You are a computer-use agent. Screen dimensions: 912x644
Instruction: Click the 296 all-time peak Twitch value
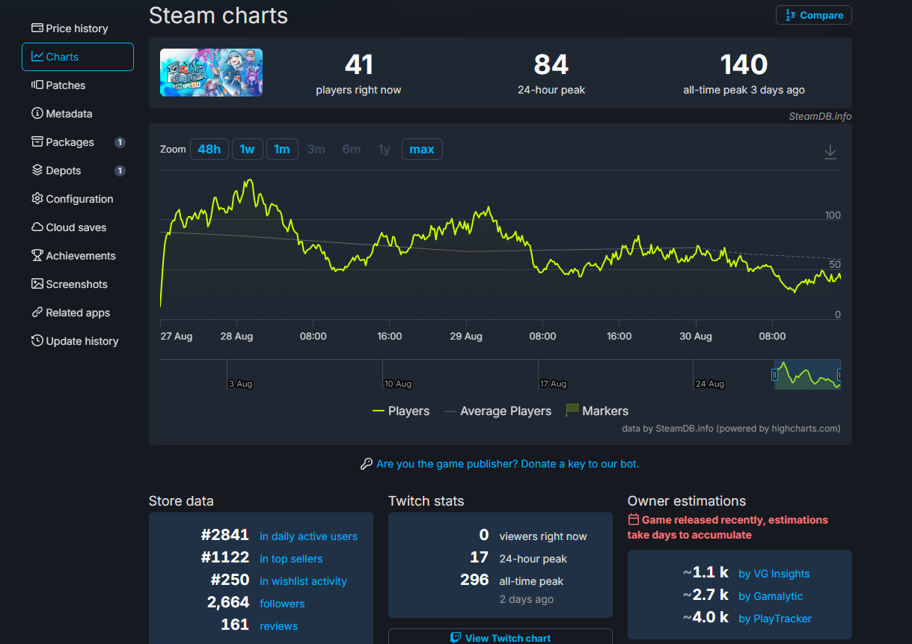pos(474,580)
